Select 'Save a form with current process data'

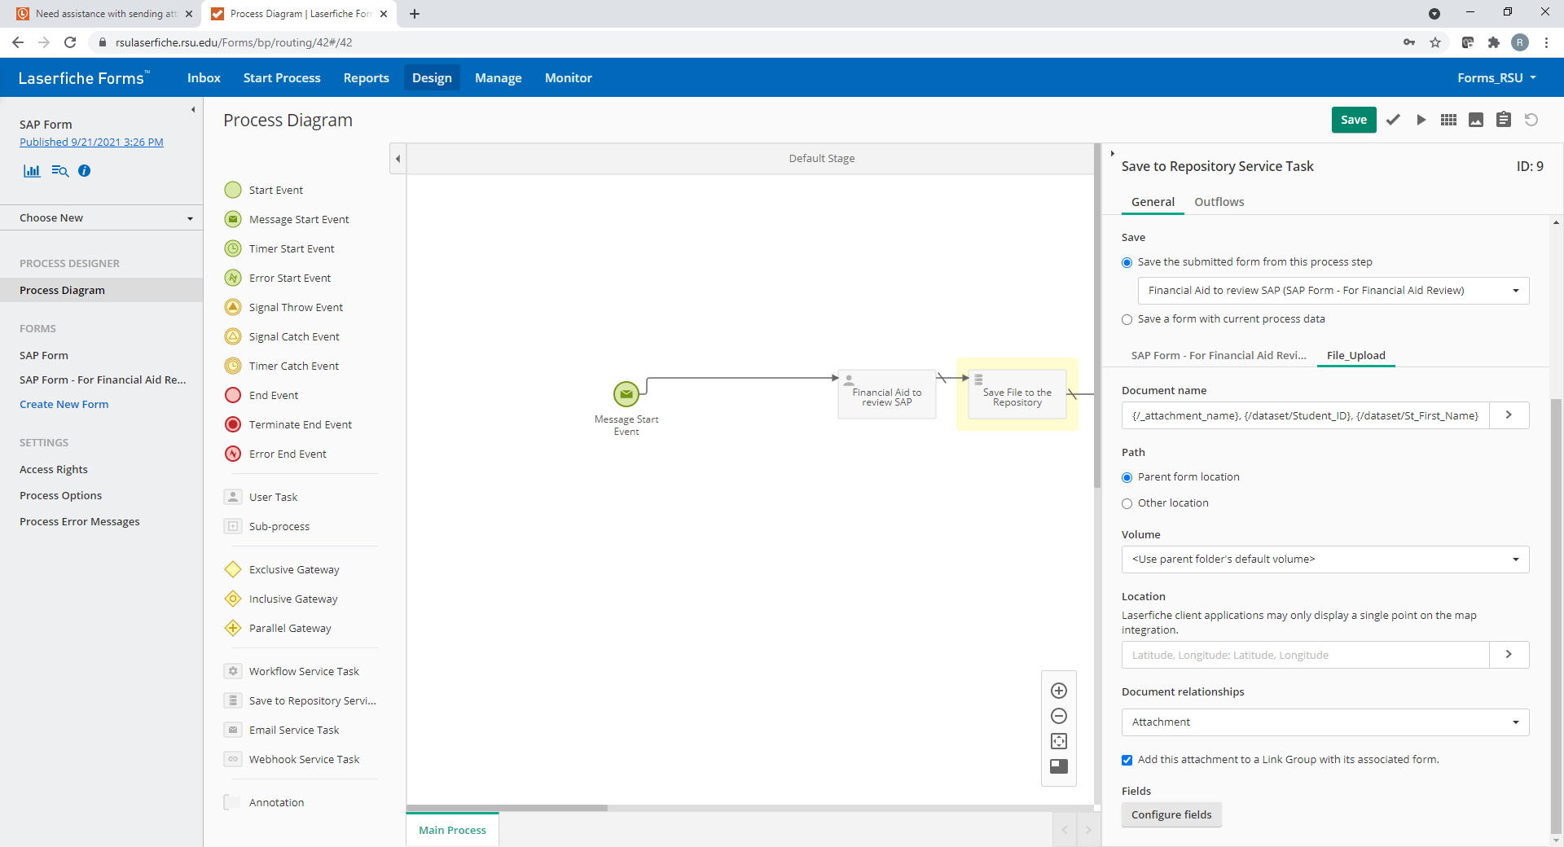click(1127, 319)
